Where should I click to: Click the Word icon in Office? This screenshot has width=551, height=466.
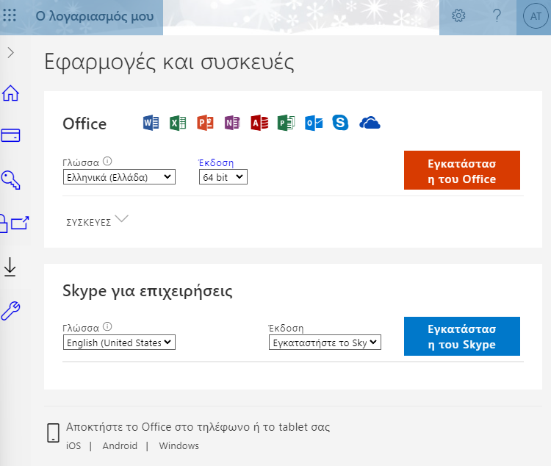coord(151,123)
